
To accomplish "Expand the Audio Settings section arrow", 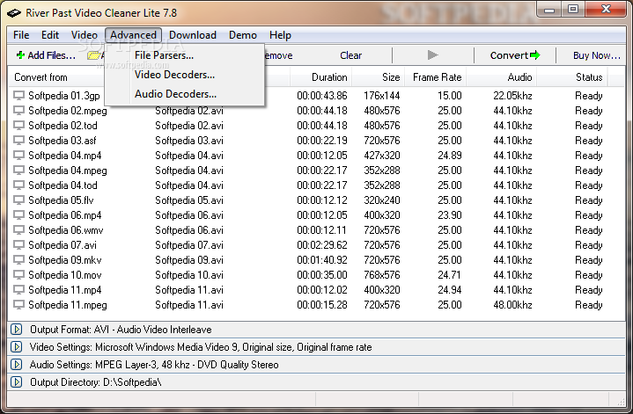I will 16,365.
